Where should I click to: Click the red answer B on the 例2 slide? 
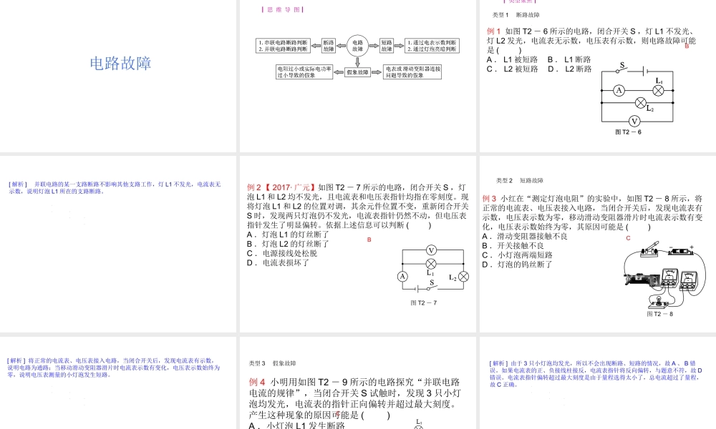click(369, 240)
